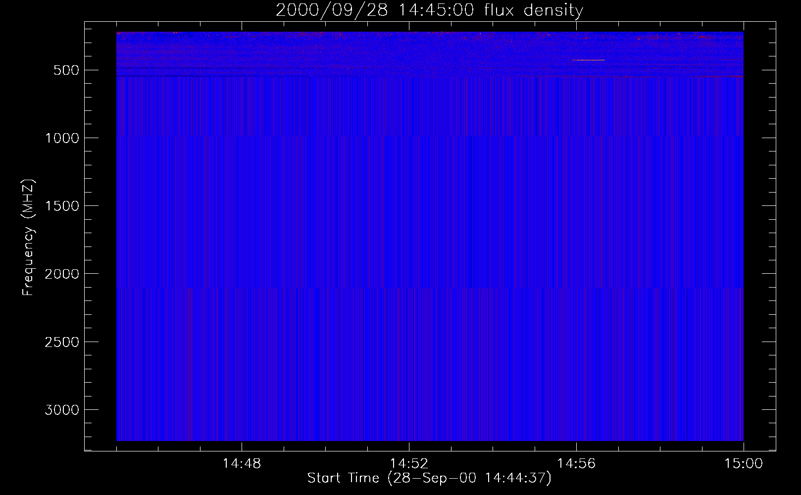801x495 pixels.
Task: Select the 1500 frequency tick label
Action: click(62, 206)
